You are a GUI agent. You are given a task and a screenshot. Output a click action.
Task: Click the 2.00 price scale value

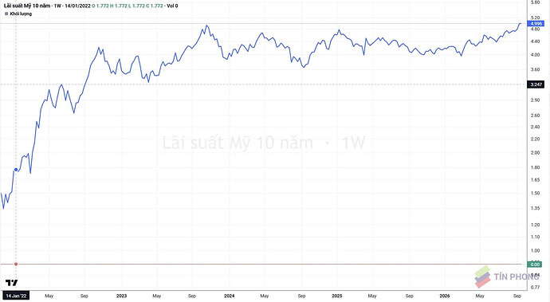click(536, 152)
